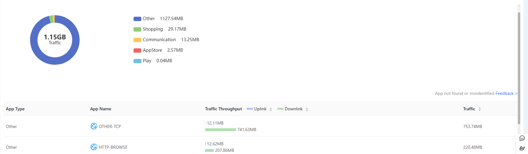Sort the Traffic column with its arrows
This screenshot has width=528, height=154.
pos(480,109)
